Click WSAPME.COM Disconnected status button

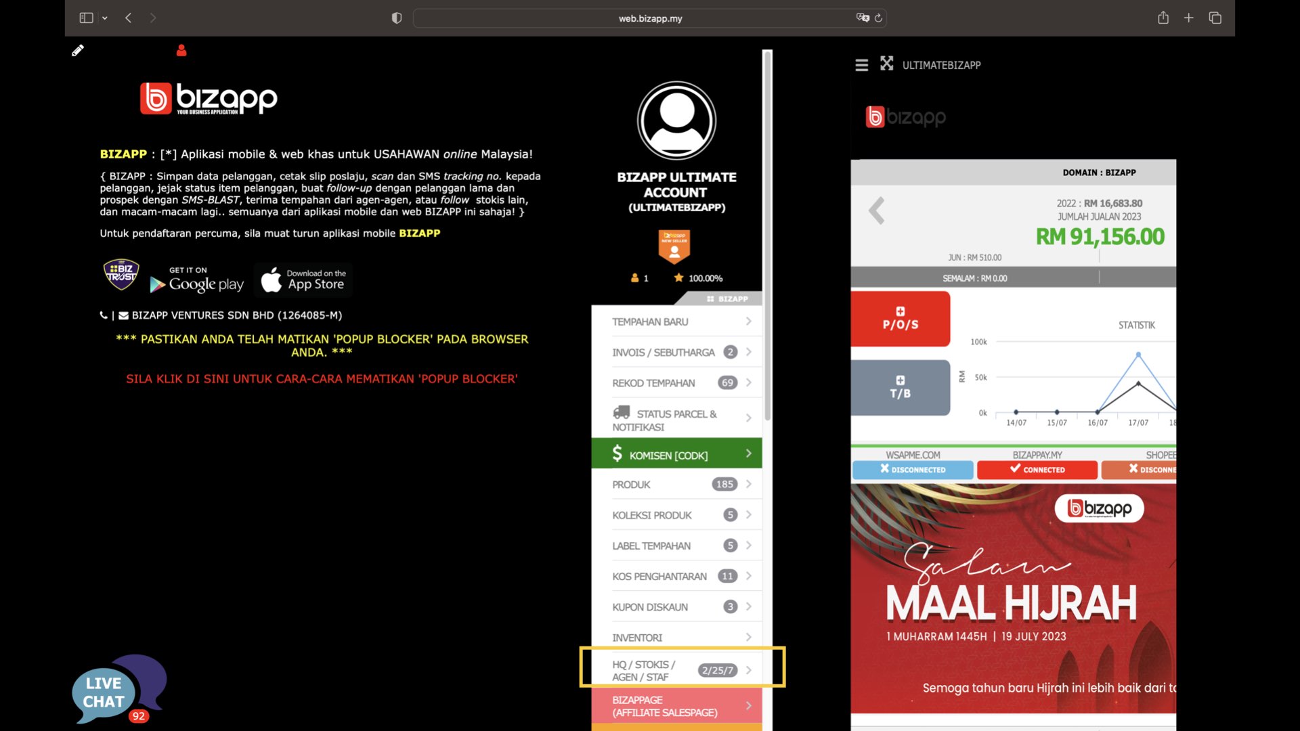(x=913, y=470)
